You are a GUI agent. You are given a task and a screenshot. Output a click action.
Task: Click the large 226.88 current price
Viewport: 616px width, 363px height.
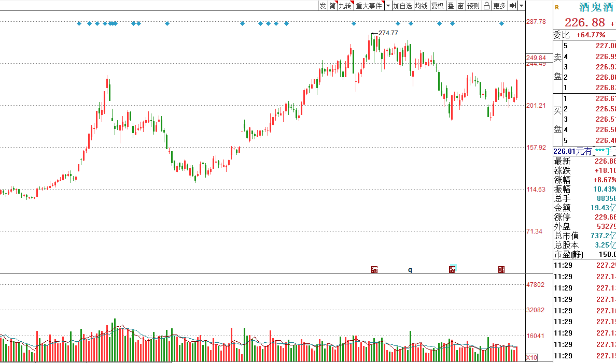[585, 22]
